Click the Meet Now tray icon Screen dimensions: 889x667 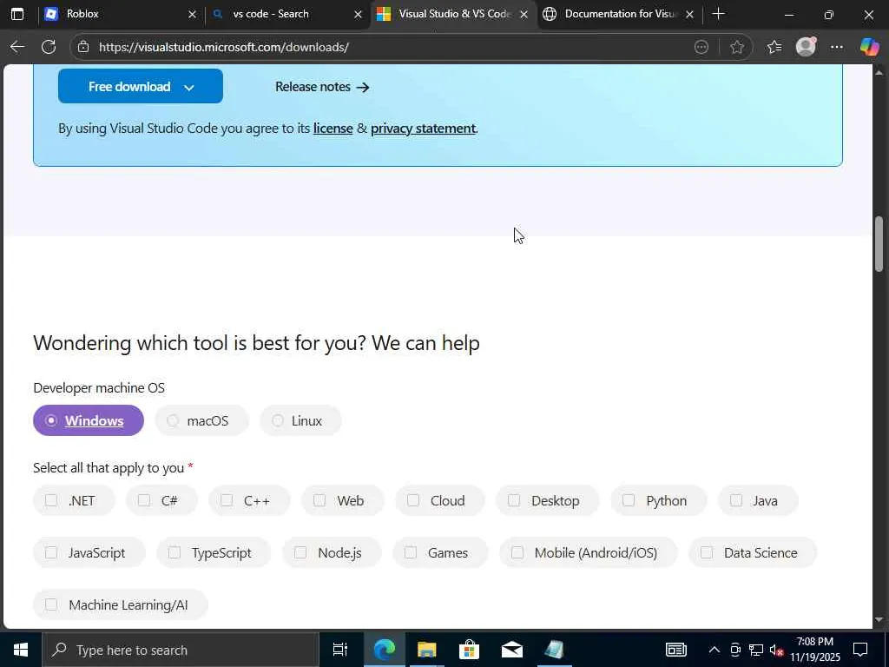point(735,650)
